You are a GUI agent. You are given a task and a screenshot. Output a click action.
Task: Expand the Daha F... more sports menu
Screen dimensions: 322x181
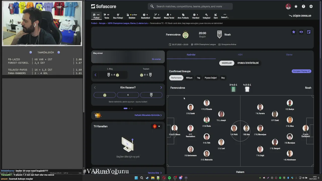click(x=225, y=16)
